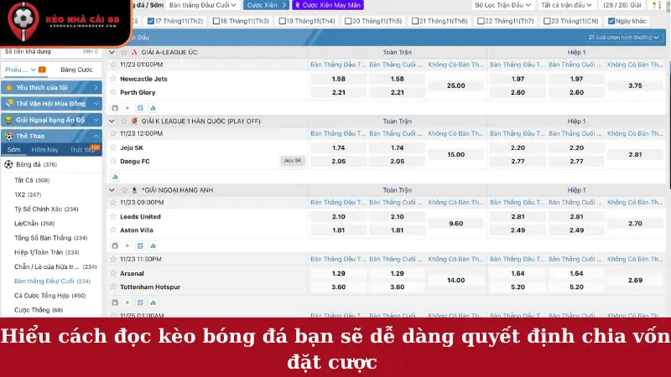The height and width of the screenshot is (377, 671).
Task: Open the Tất cả trận đấu dropdown
Action: point(566,5)
